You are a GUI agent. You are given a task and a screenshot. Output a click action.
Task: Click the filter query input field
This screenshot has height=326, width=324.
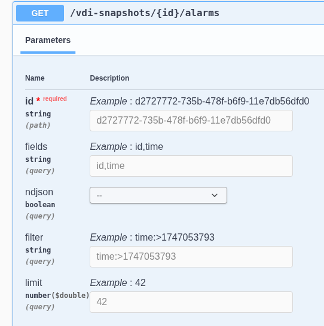pos(191,257)
